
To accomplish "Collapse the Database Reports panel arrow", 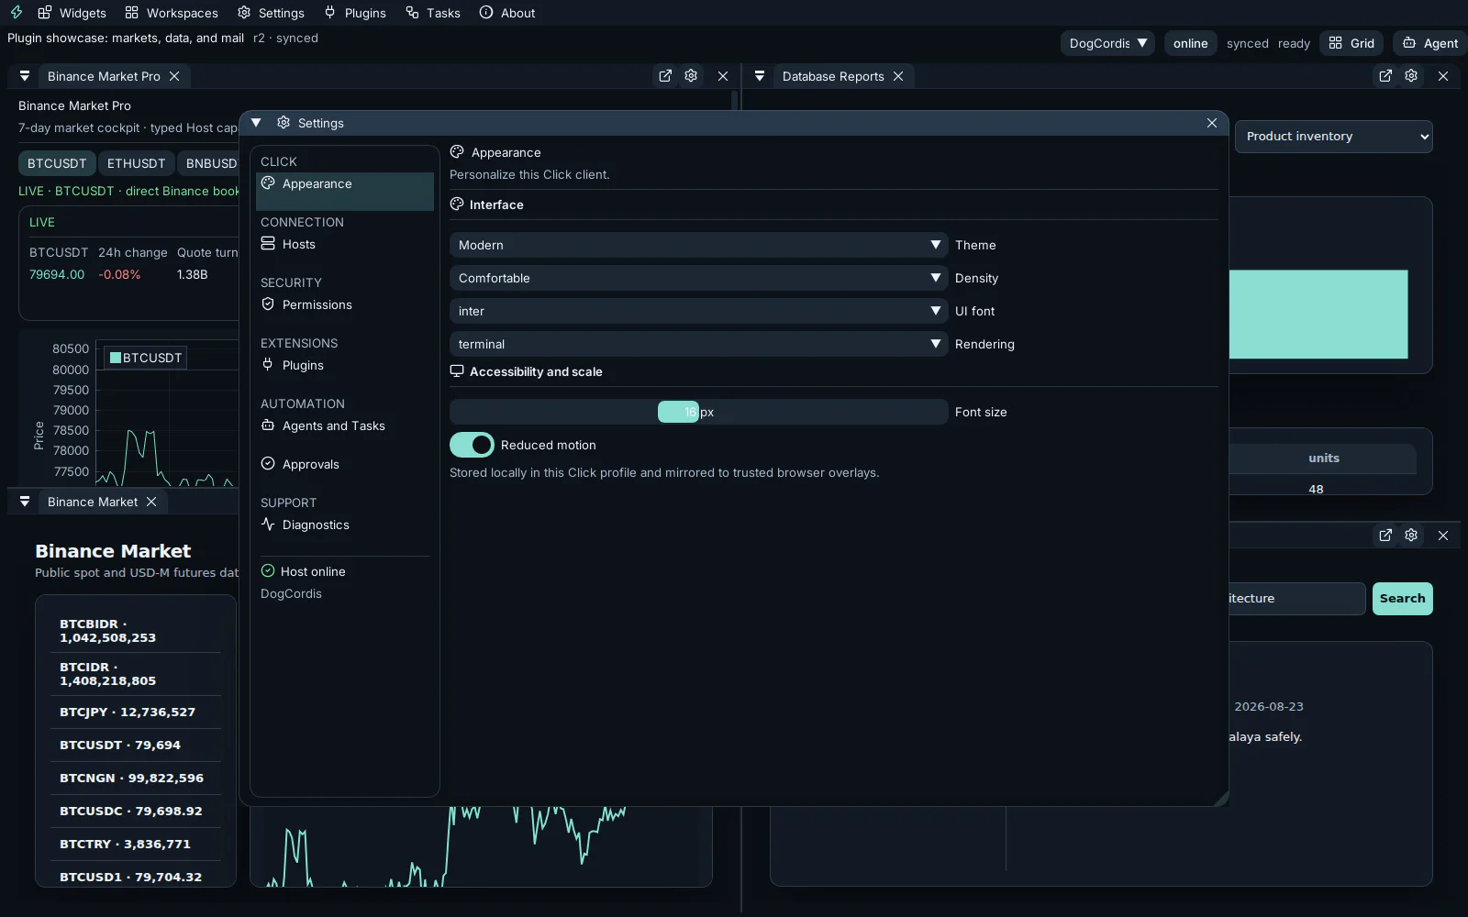I will [760, 76].
